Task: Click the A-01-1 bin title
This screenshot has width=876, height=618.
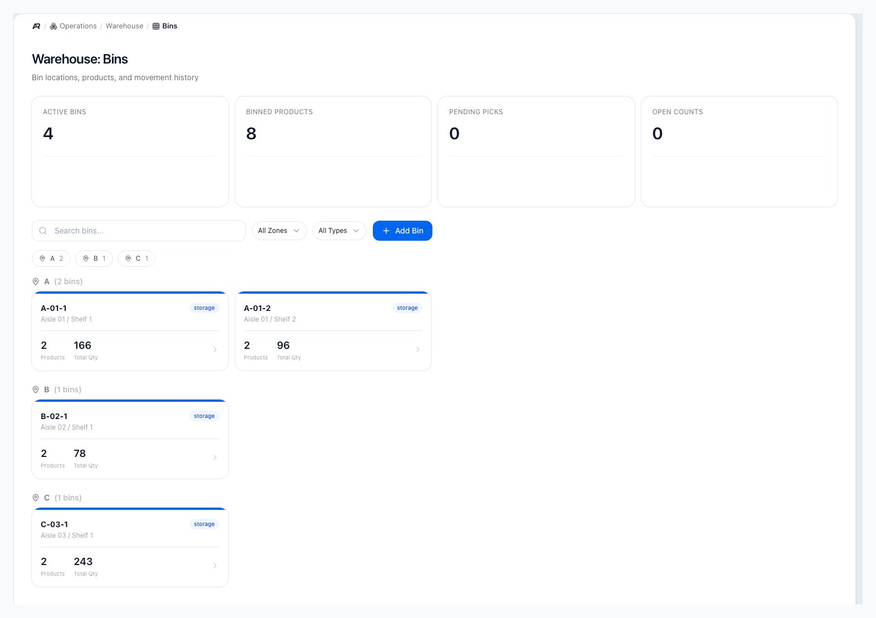Action: pos(54,308)
